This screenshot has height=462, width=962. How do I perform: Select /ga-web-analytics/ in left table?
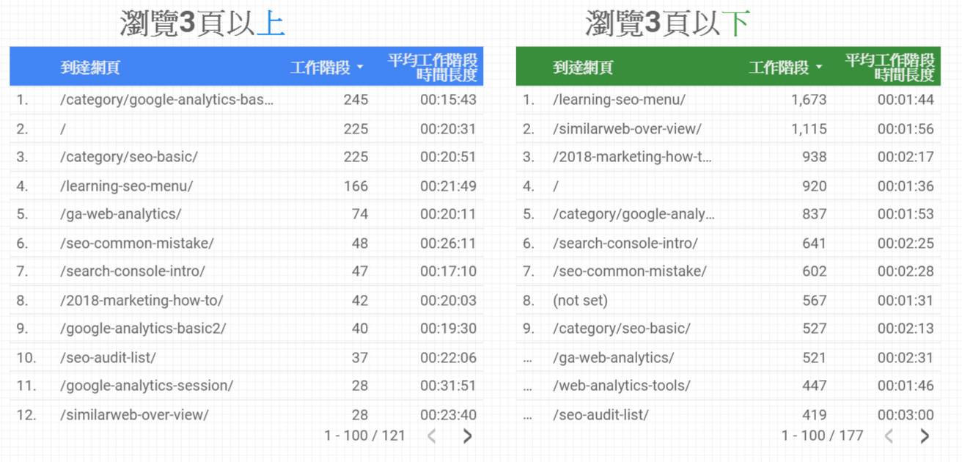[121, 214]
